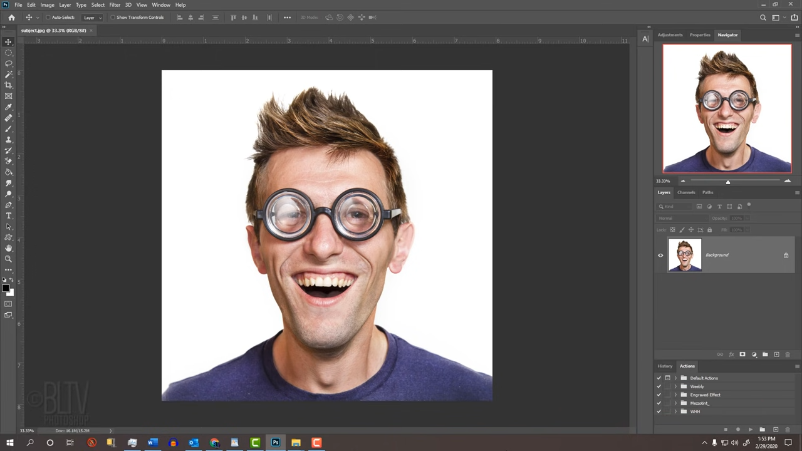This screenshot has height=451, width=802.
Task: Add a layer mask
Action: click(742, 355)
